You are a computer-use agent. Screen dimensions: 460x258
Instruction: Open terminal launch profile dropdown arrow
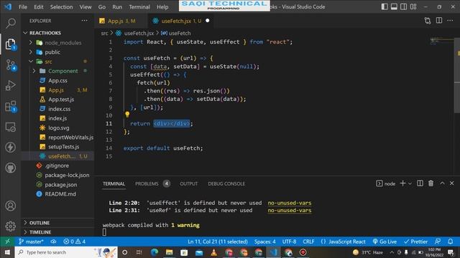coord(410,183)
